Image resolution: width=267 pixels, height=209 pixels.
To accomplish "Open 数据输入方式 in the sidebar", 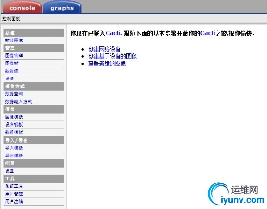I will coord(18,102).
